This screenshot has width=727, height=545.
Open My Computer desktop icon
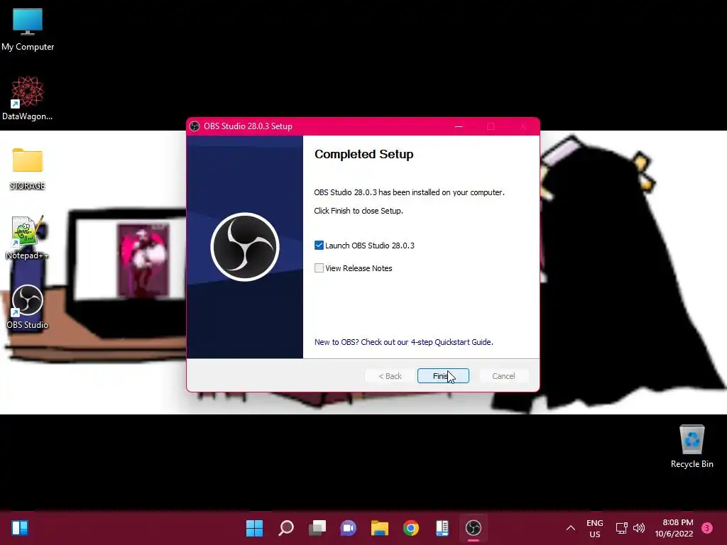28,30
